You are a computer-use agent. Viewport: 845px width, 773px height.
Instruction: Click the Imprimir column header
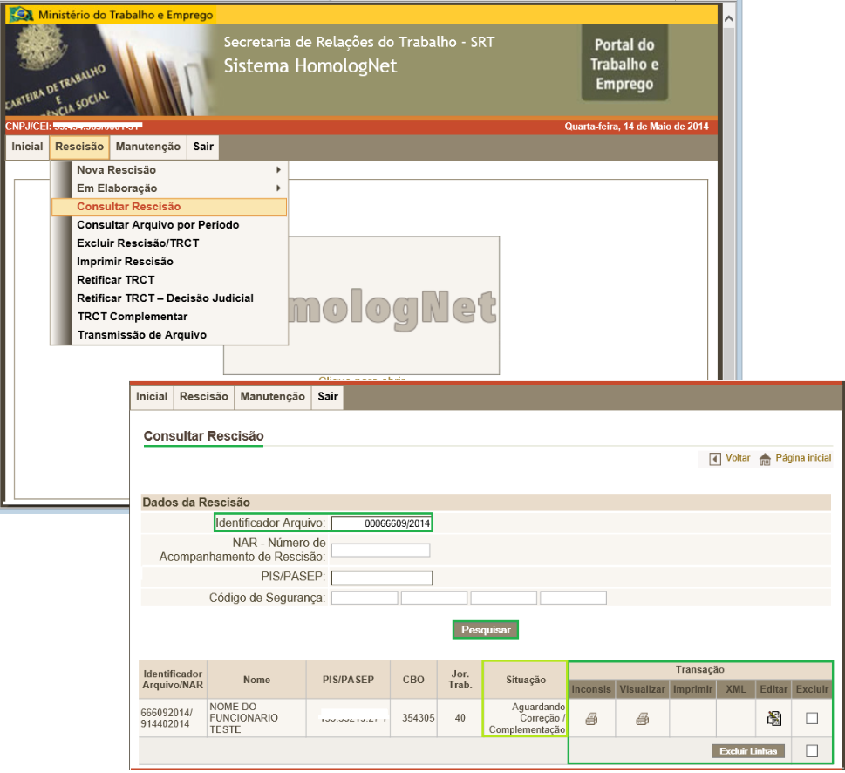coord(692,689)
